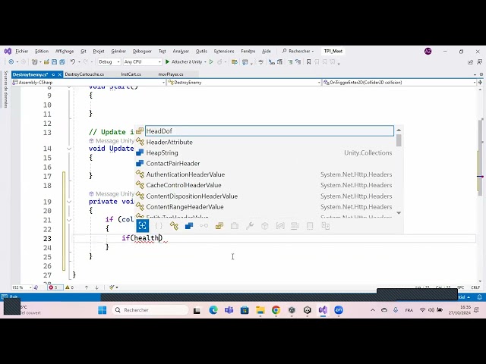
Task: Open Google Chrome from taskbar
Action: click(x=276, y=310)
